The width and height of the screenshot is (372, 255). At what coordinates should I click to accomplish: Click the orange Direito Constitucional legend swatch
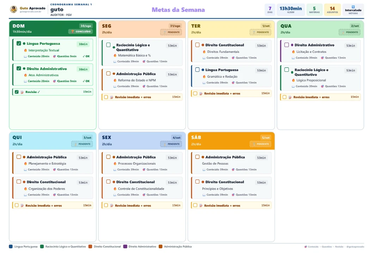(90, 247)
